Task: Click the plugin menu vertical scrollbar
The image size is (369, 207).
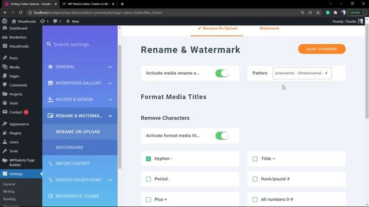Action: point(119,107)
